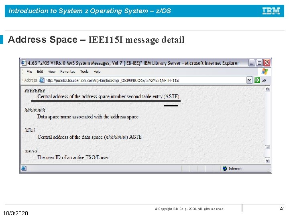Click the iiiiiiii term text

[30, 130]
